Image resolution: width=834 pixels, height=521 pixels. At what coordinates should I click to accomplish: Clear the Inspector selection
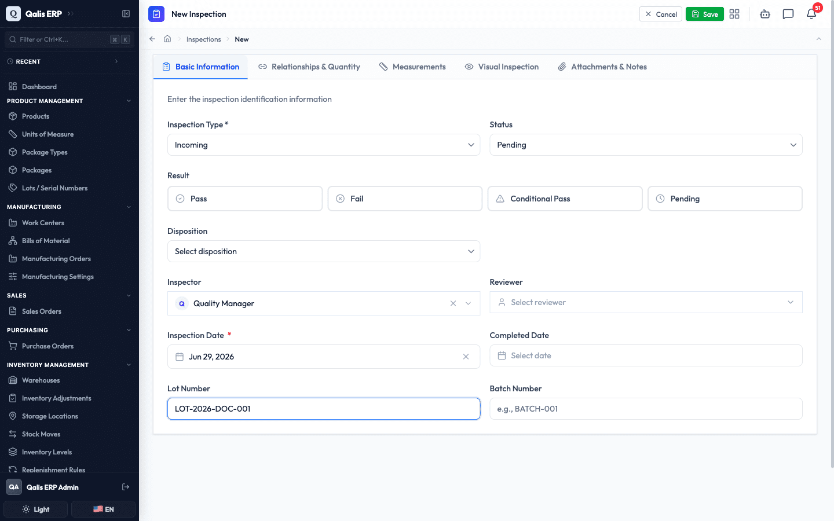tap(453, 303)
